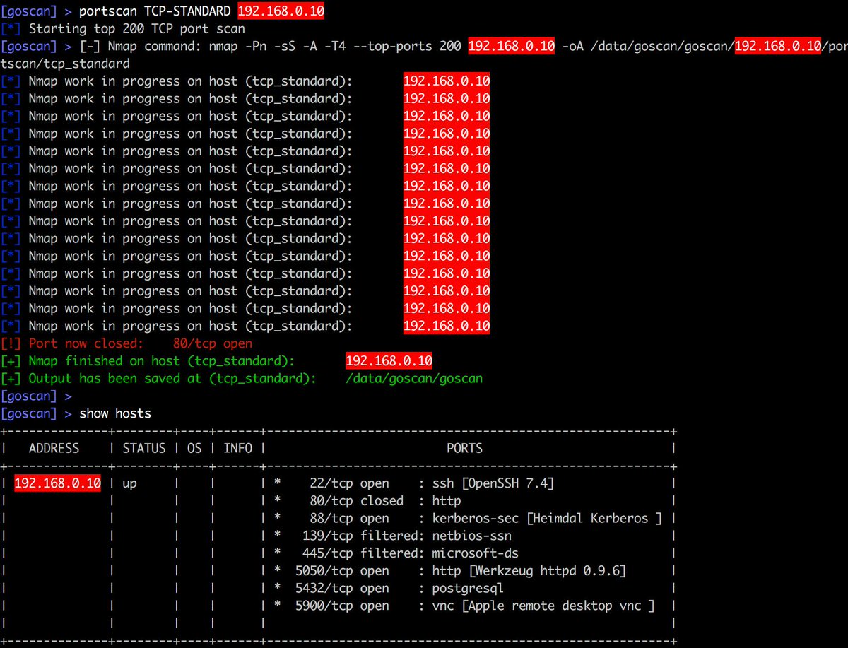Screen dimensions: 848x648
Task: Click the '88/tcp open' port entry
Action: coord(350,518)
